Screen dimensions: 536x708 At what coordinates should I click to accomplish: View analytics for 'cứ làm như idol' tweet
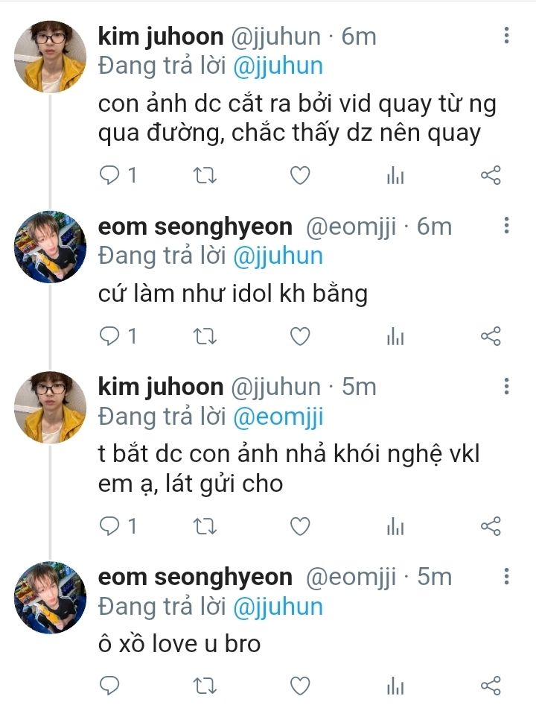(395, 337)
